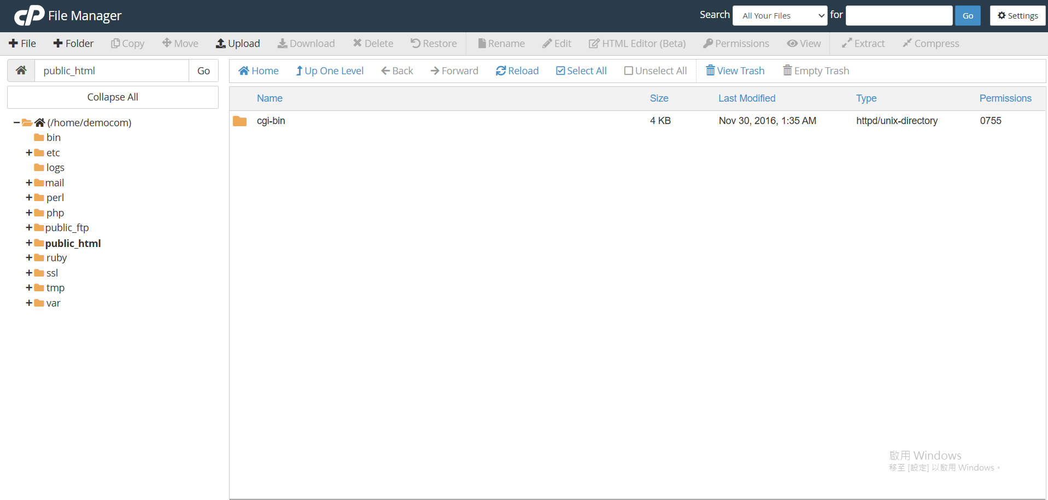Viewport: 1048px width, 500px height.
Task: Sort files by Last Modified column
Action: (746, 98)
